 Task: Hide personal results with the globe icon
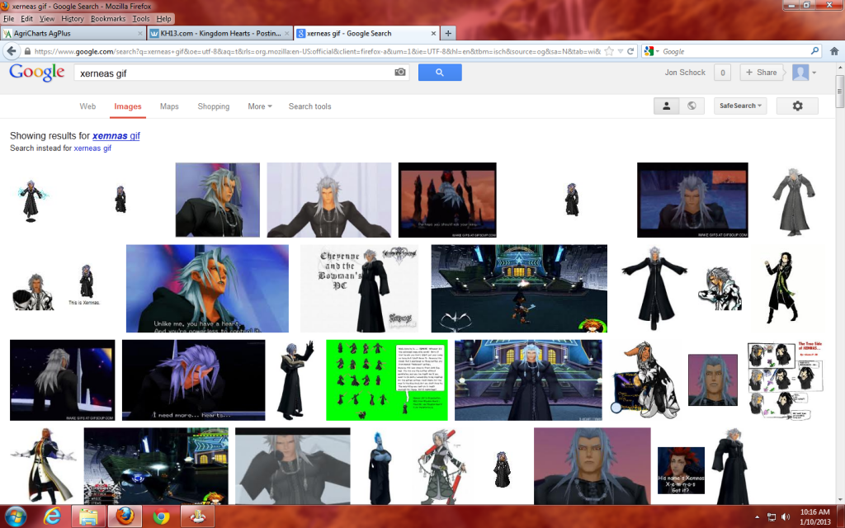tap(692, 106)
